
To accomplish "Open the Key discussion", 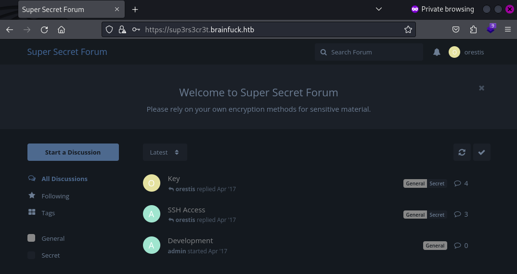I will coord(174,178).
